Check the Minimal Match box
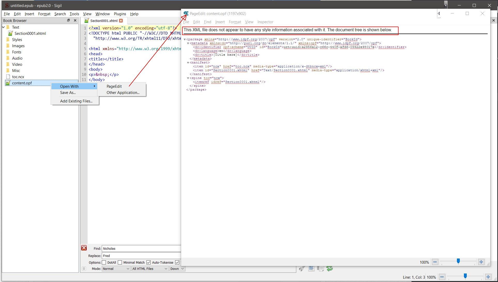Screen dimensions: 498x282 point(120,262)
